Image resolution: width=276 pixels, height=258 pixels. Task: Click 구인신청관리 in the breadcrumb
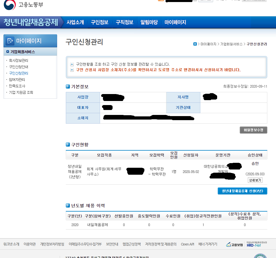point(257,44)
